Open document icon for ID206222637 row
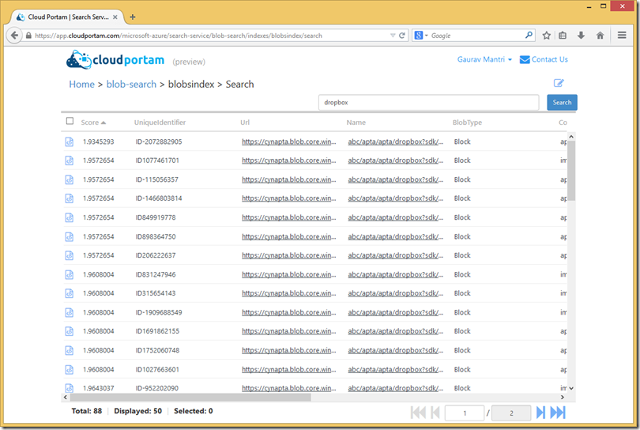Screen dimensions: 640x430 point(70,255)
